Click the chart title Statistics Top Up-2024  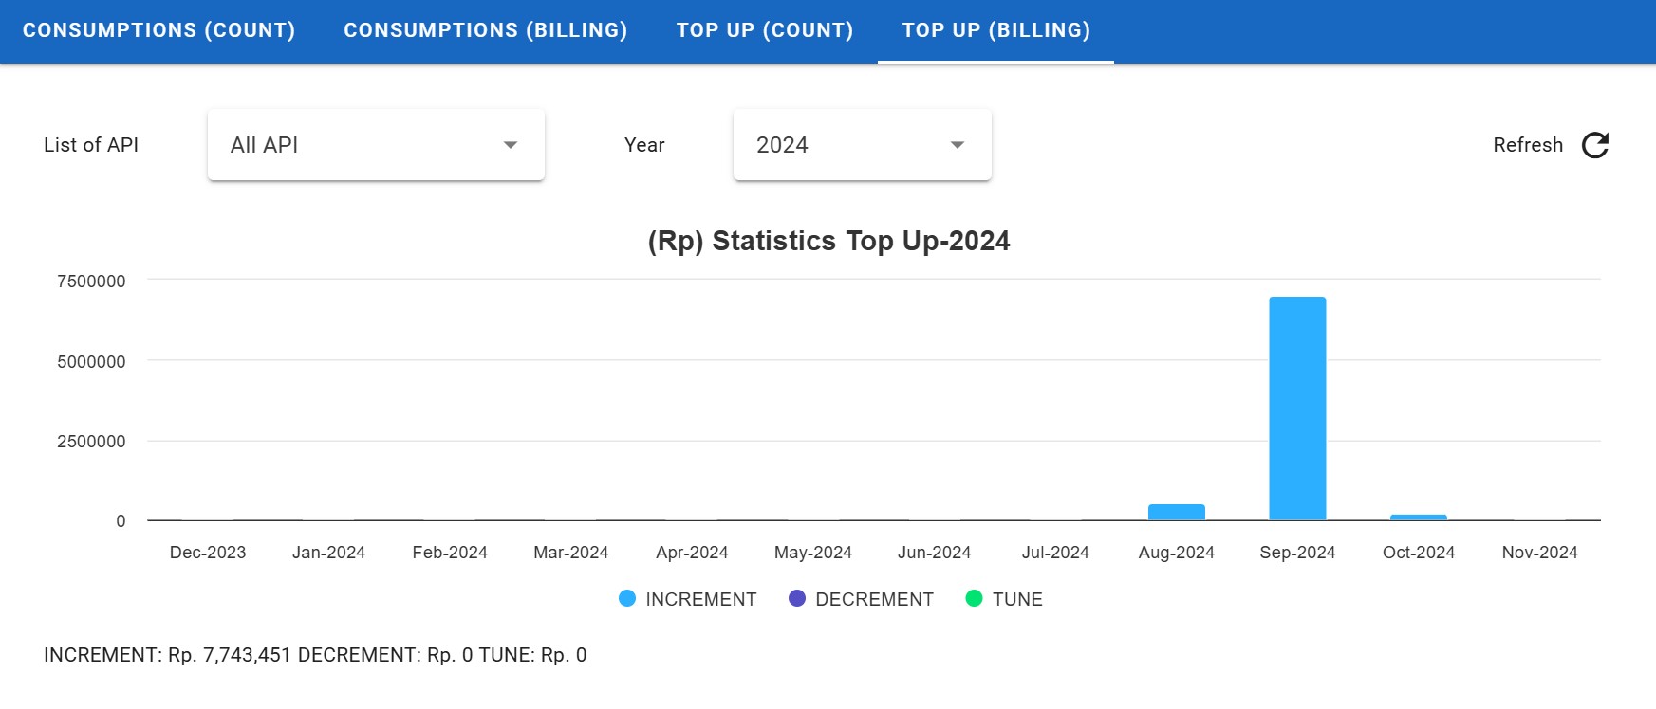828,241
